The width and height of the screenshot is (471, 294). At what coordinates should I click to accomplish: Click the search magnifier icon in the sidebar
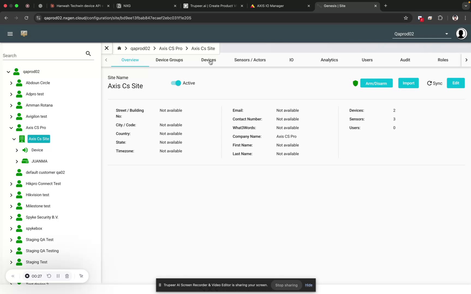coord(88,53)
